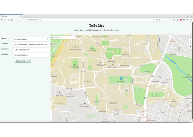Click the Evernote elephant extension icon

184,20
